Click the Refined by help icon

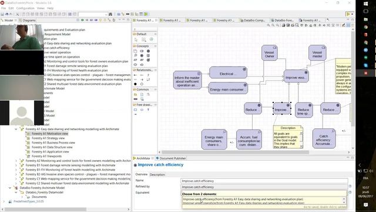(350, 186)
